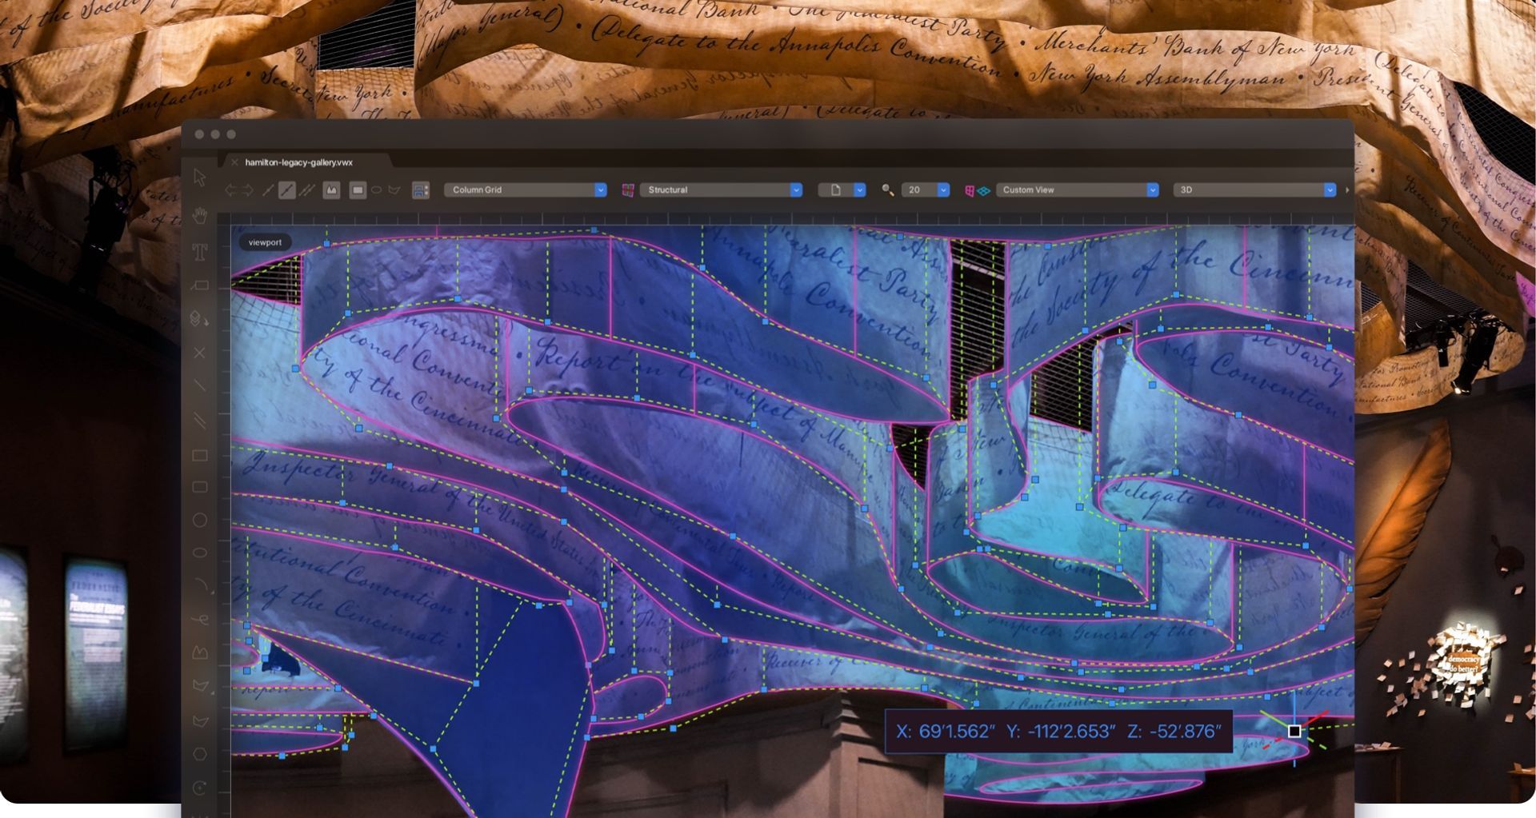1536x818 pixels.
Task: Select the Text tool
Action: click(x=200, y=252)
